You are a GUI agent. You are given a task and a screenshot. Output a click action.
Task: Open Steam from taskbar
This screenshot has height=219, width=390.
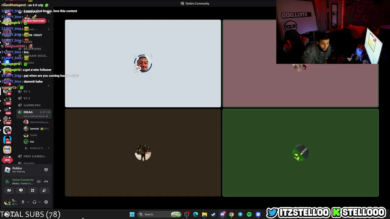click(213, 214)
